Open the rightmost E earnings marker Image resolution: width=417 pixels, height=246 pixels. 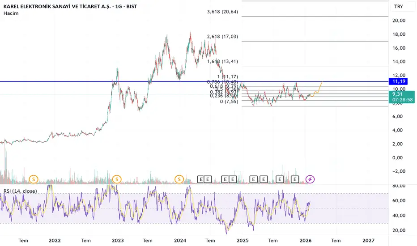click(295, 179)
